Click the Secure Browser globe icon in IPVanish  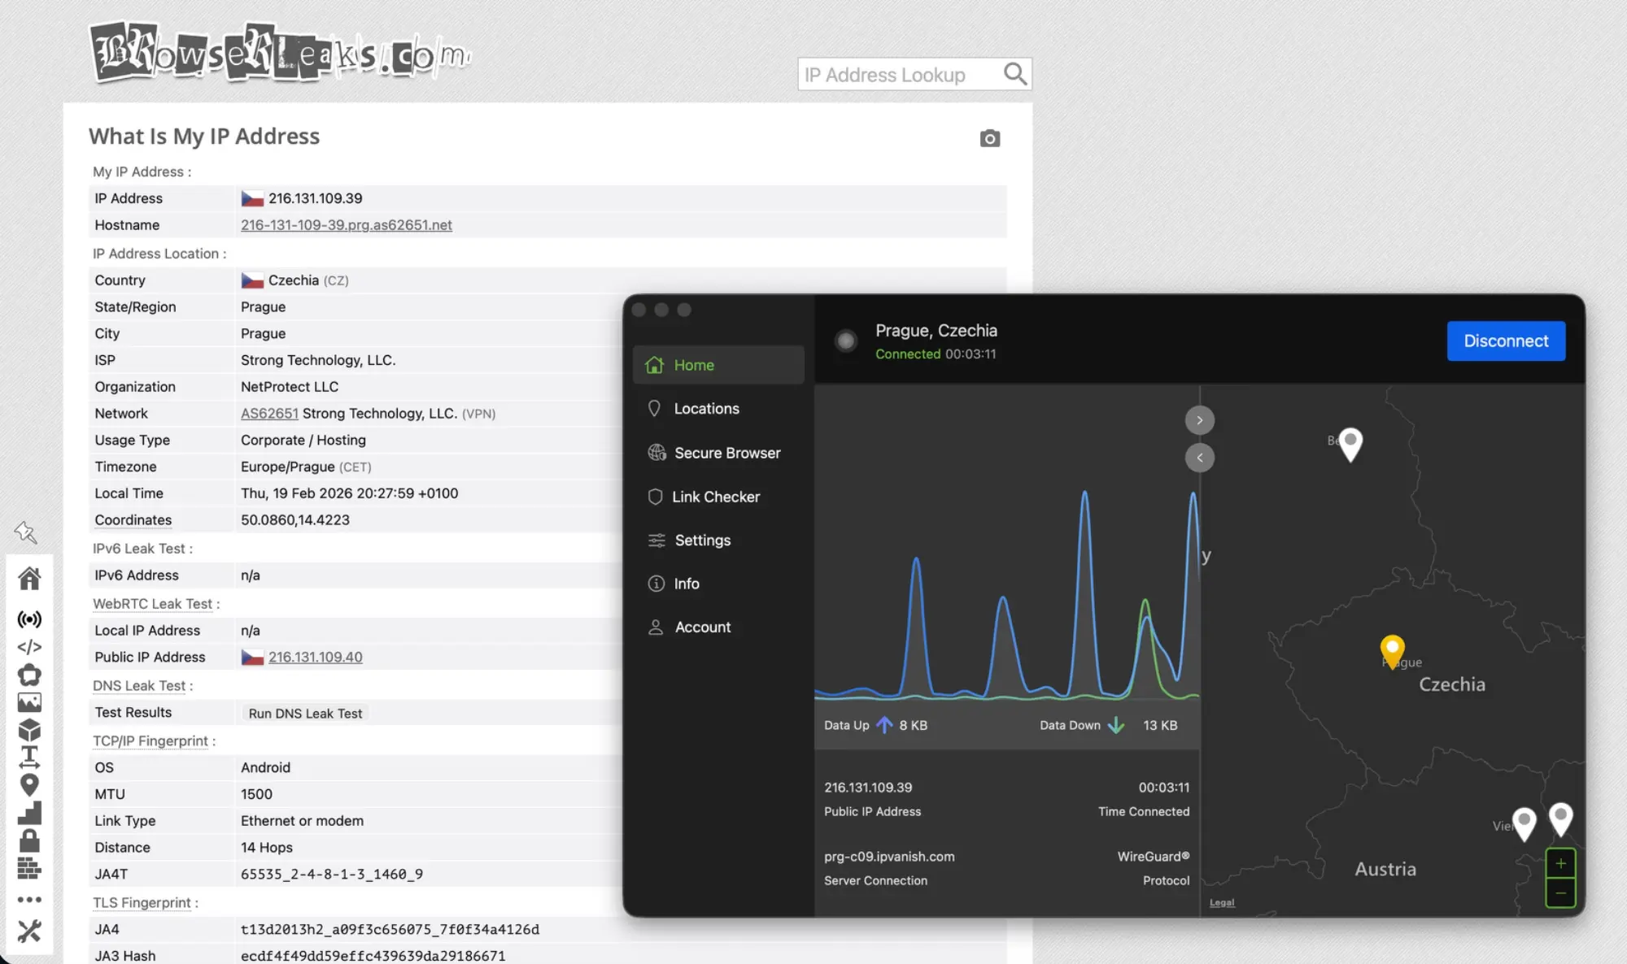pos(656,453)
